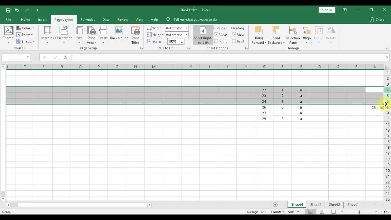Switch to the Formulas ribbon tab
Screen dimensions: 391x220
(x=88, y=20)
